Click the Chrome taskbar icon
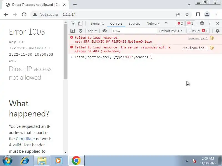The image size is (222, 166). point(76,161)
